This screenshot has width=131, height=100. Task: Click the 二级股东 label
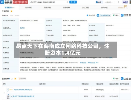8,97
